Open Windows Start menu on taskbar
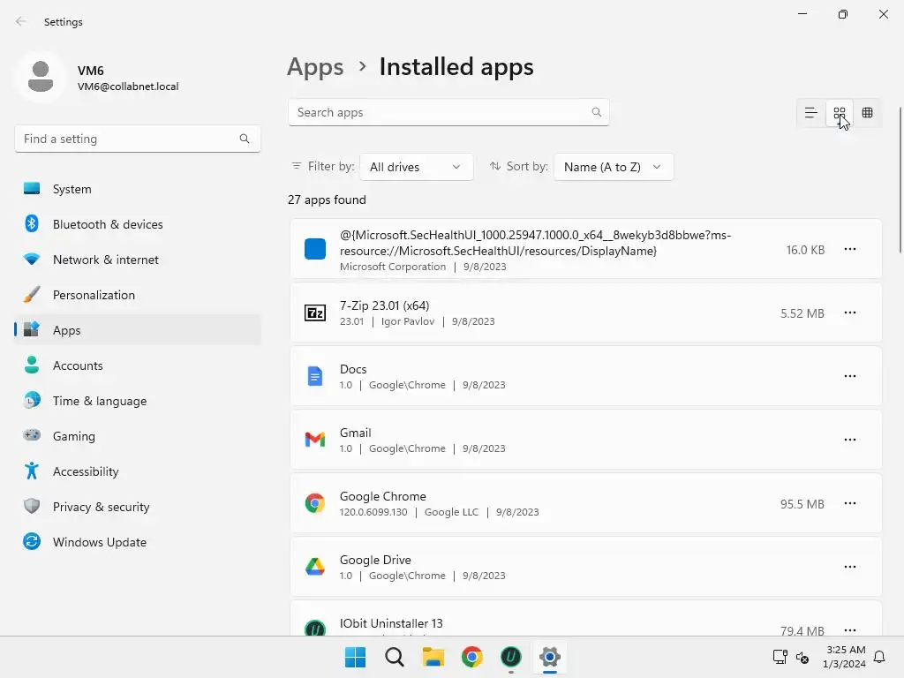 pos(355,657)
